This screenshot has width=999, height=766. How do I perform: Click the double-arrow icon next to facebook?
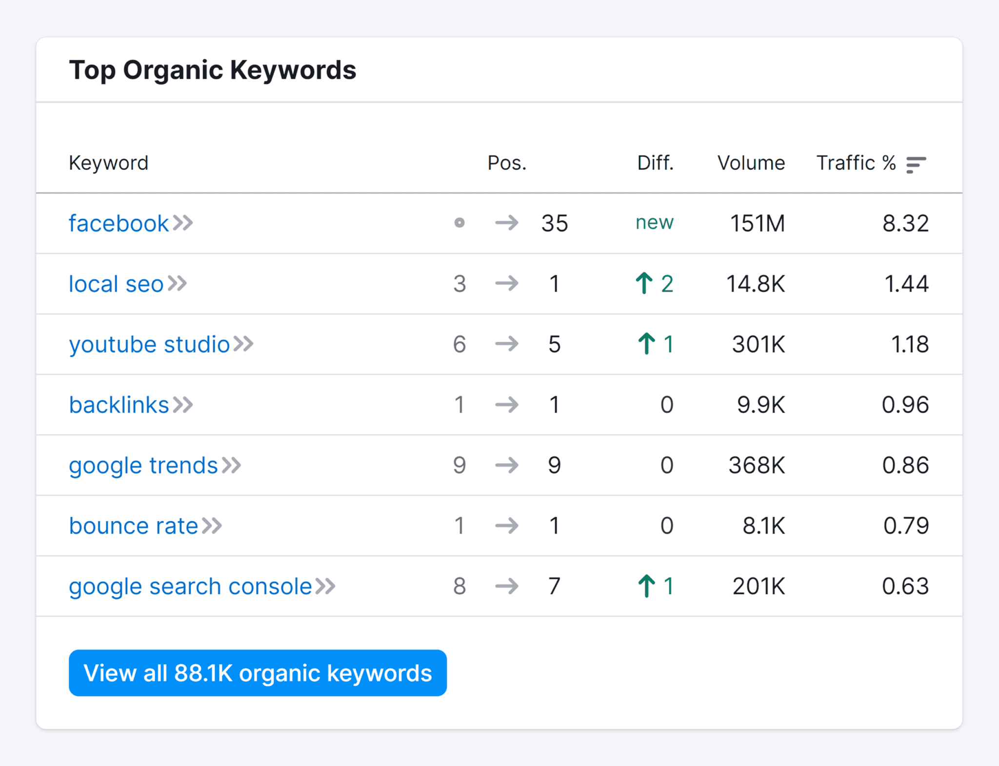click(183, 223)
